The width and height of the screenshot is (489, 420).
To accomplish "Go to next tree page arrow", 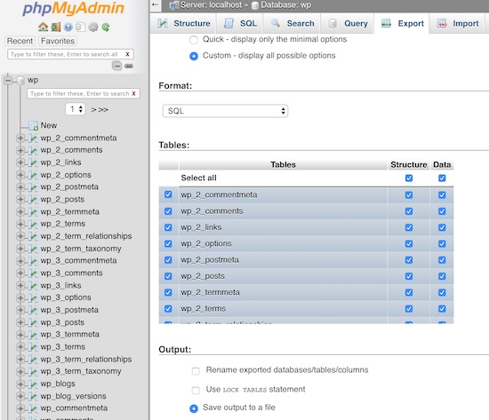I will 93,110.
